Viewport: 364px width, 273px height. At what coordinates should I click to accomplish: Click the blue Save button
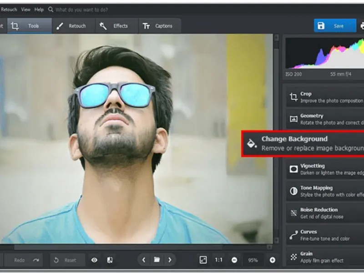click(334, 26)
